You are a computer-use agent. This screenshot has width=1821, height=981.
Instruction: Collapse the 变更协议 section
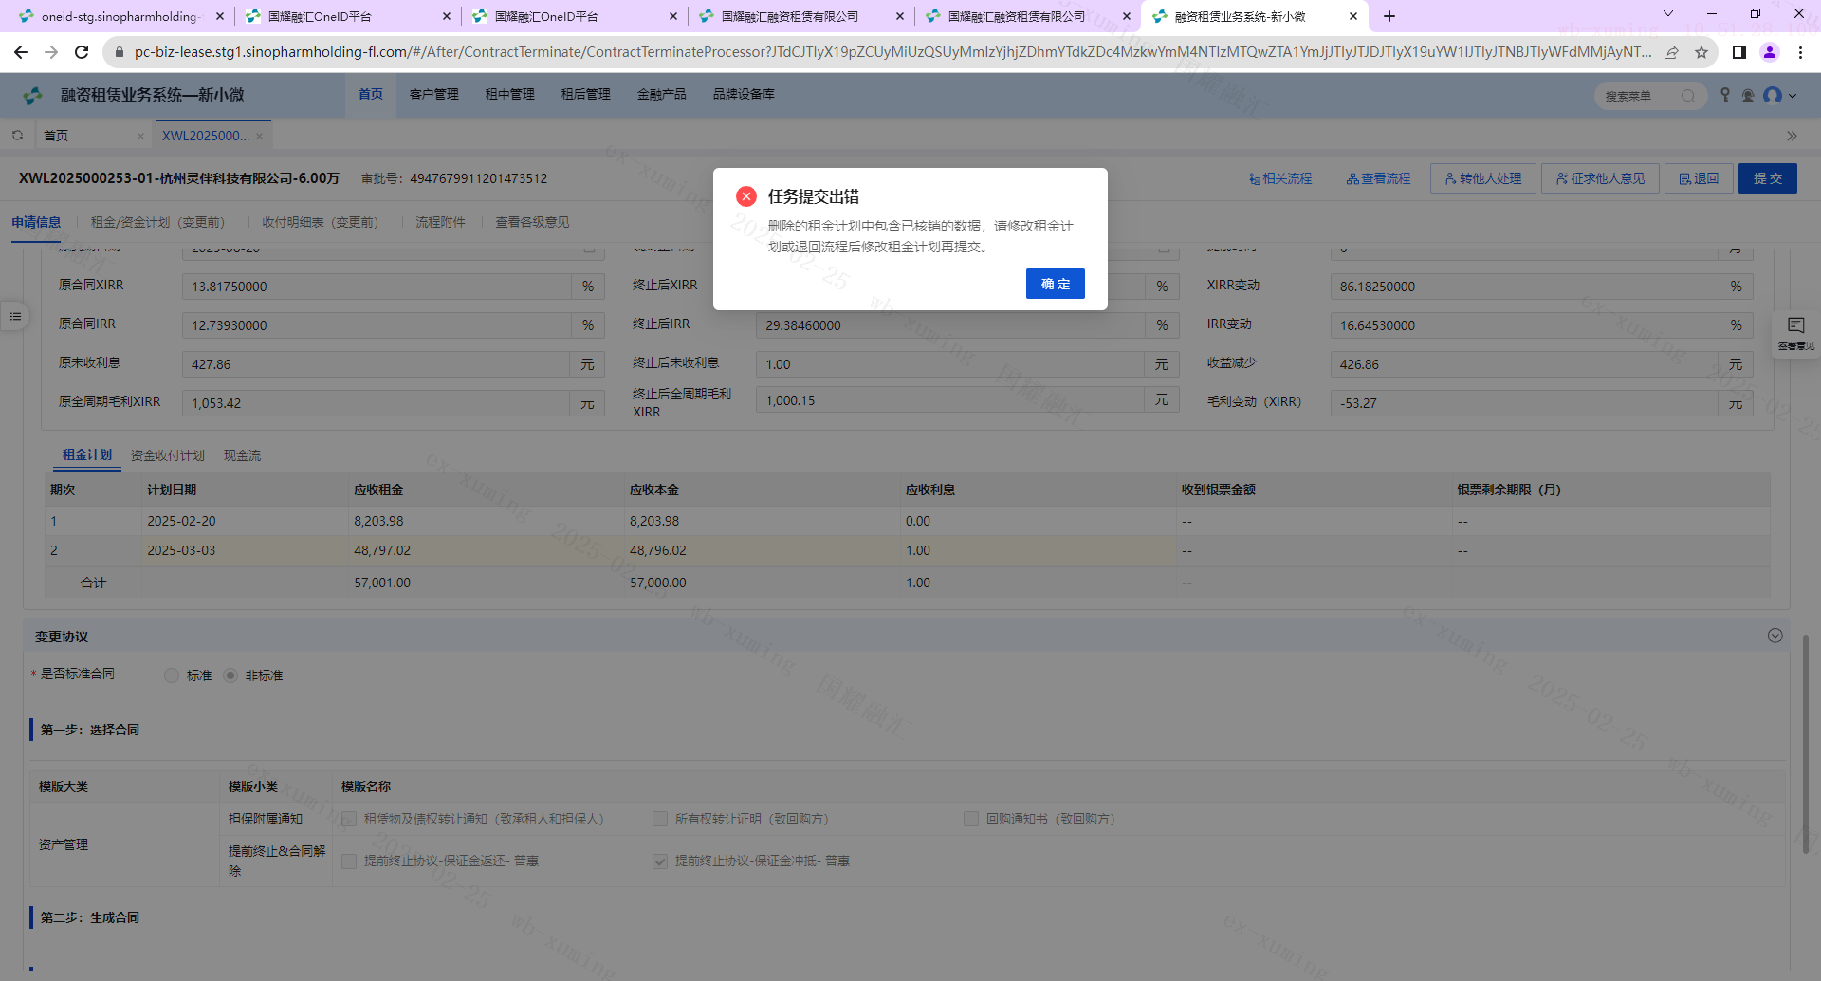[1775, 636]
